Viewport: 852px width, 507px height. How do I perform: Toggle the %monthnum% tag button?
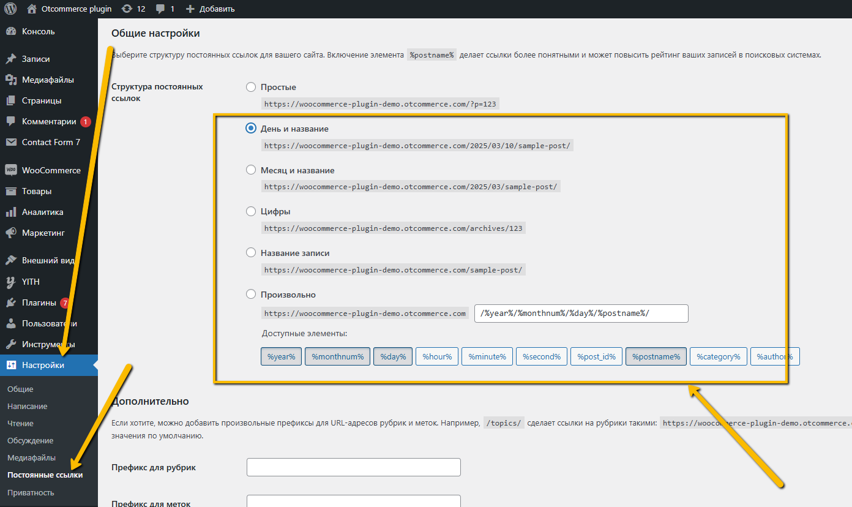pyautogui.click(x=338, y=356)
